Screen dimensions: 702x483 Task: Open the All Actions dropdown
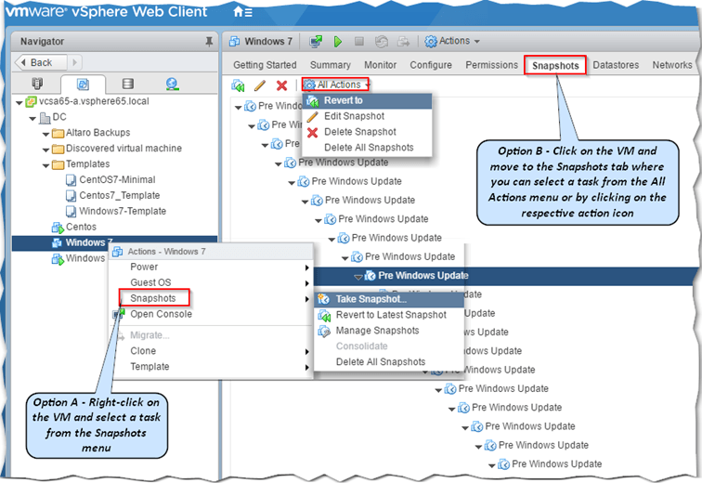point(336,85)
